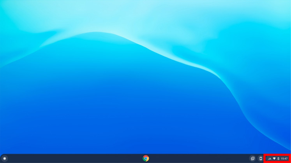This screenshot has height=163, width=291.
Task: Switch keyboard language via JA label
Action: click(x=269, y=158)
